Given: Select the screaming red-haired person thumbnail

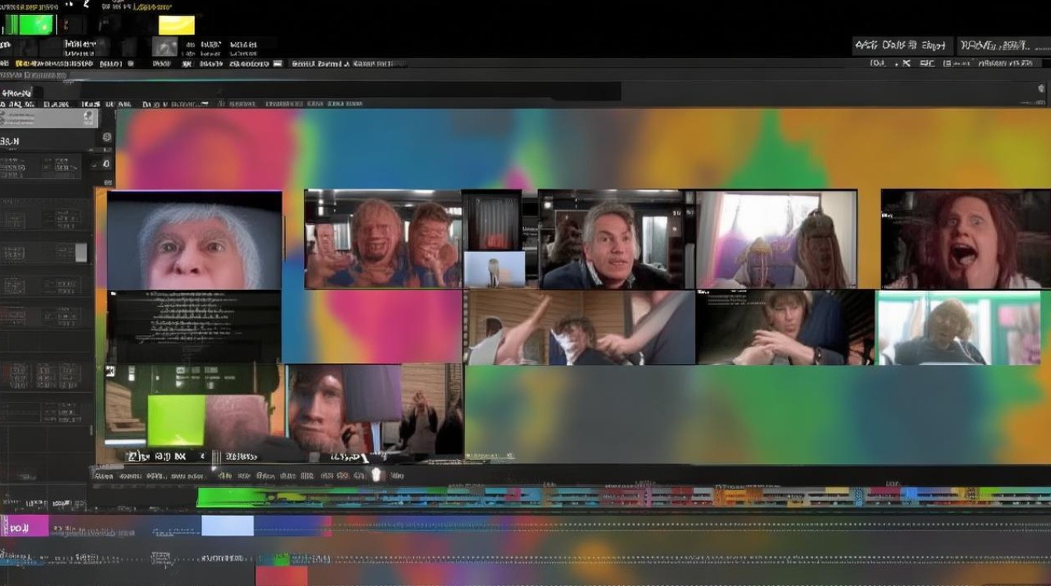Looking at the screenshot, I should (966, 239).
